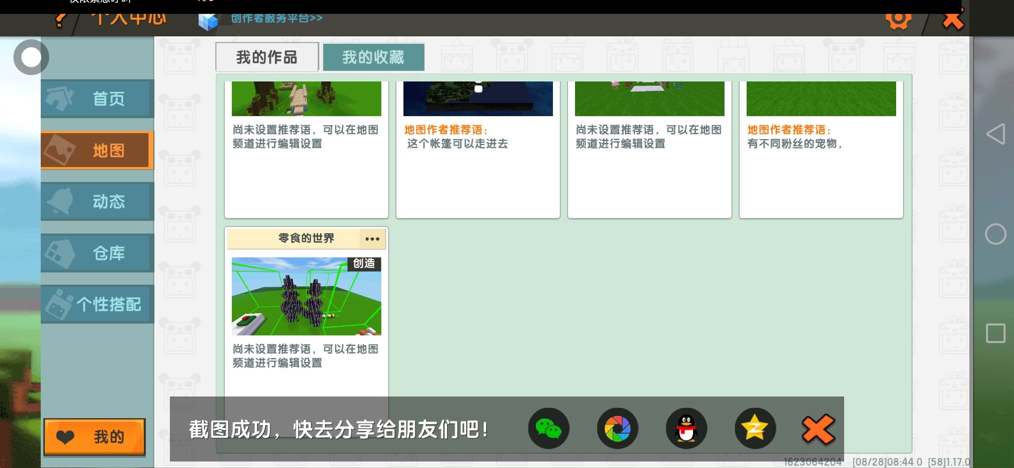The width and height of the screenshot is (1014, 468).
Task: Switch to 我的作品 tab
Action: [267, 57]
